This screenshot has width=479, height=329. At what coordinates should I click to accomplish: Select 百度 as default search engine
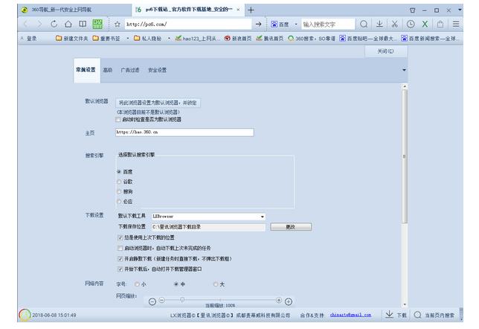click(x=119, y=172)
